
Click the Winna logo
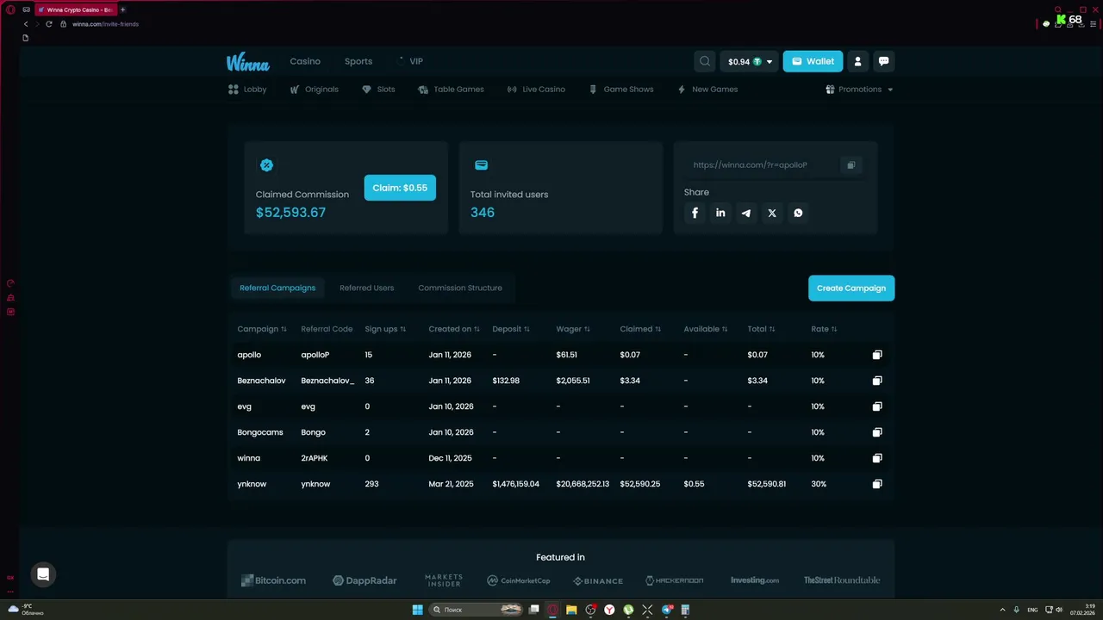[248, 62]
